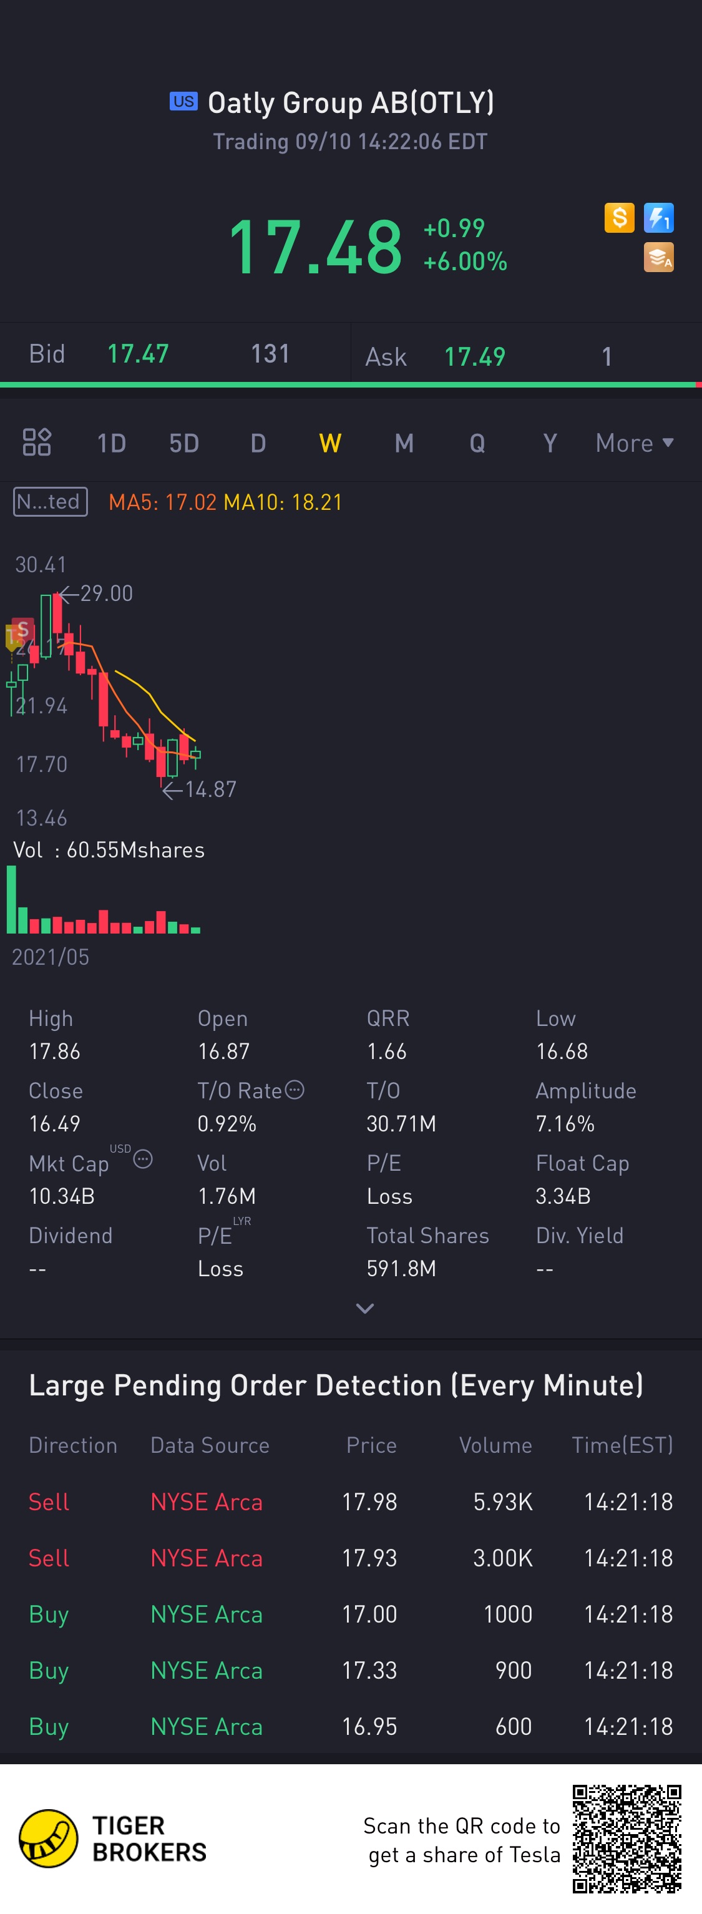702x1914 pixels.
Task: Tap the orange dollar sign icon
Action: click(619, 218)
